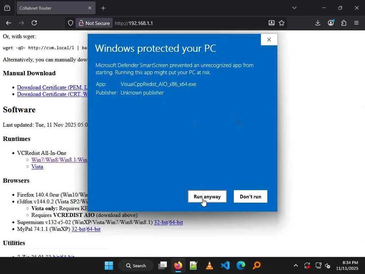Open the extensions puzzle icon
This screenshot has height=274, width=365.
point(344,23)
